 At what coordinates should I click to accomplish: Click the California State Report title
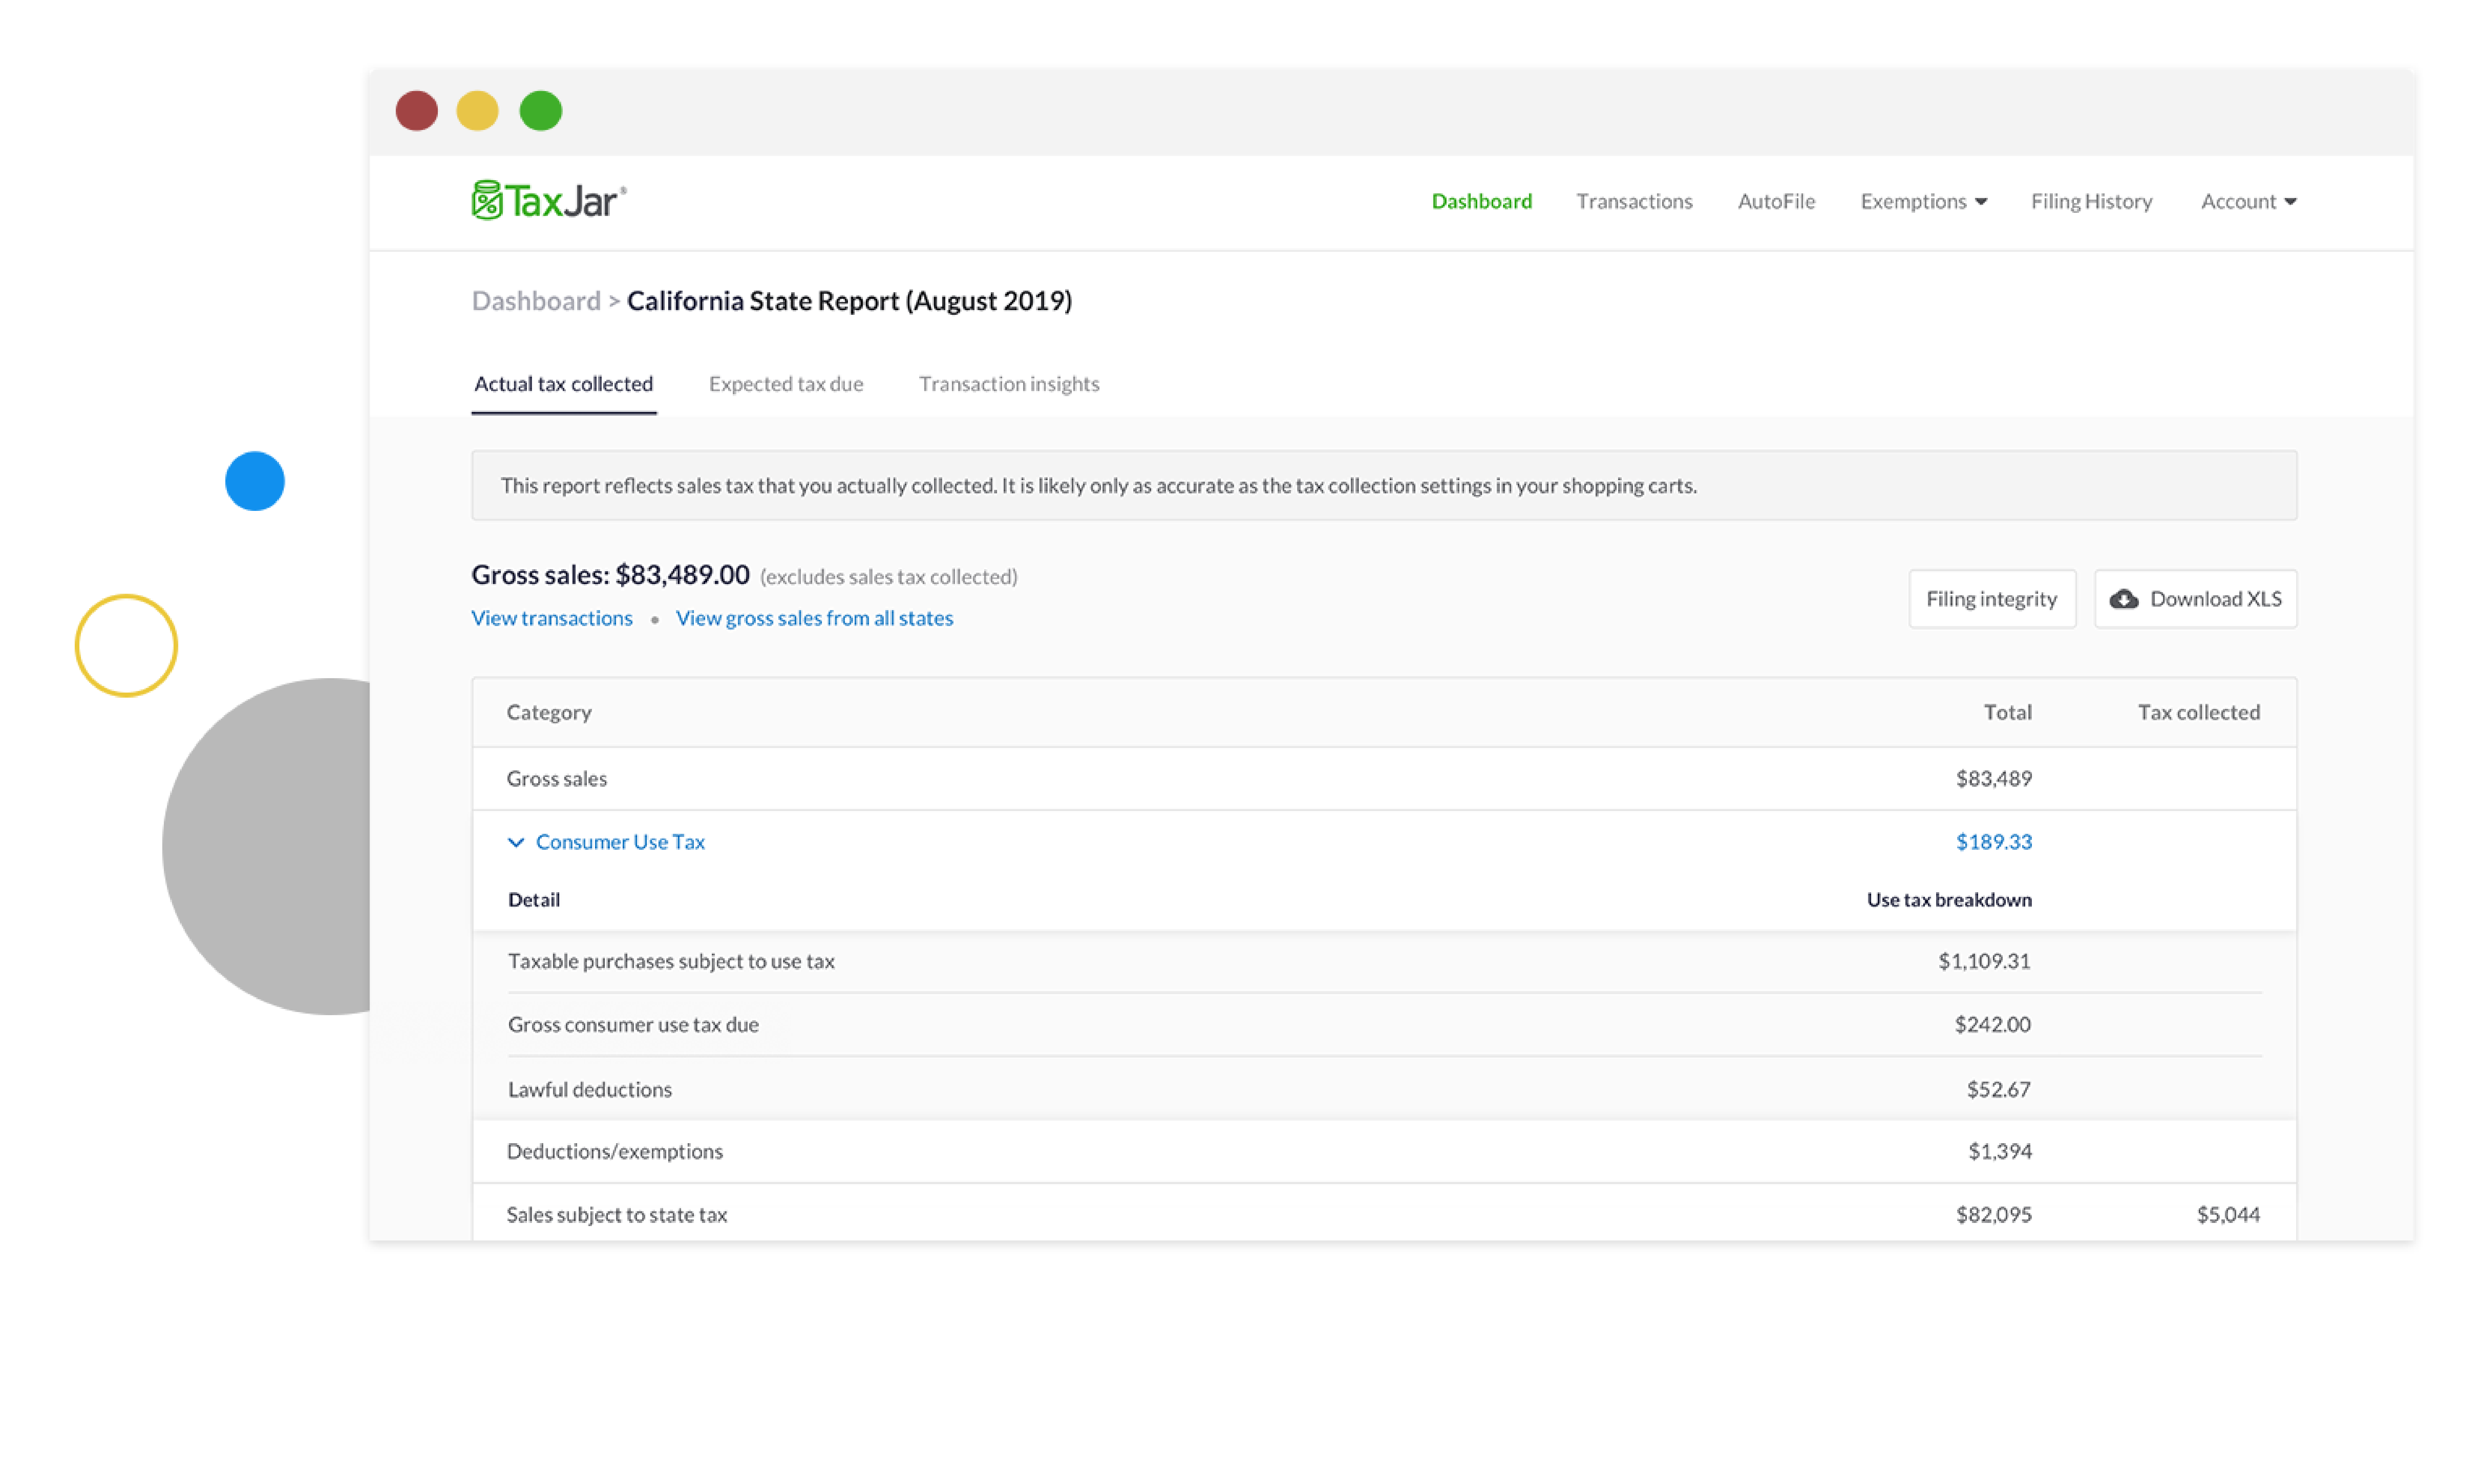click(849, 301)
